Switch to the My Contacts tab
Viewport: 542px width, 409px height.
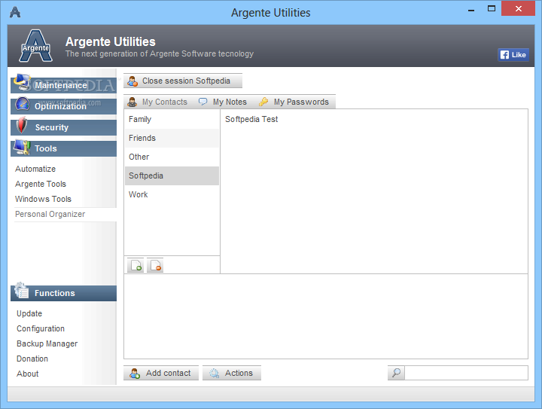157,102
